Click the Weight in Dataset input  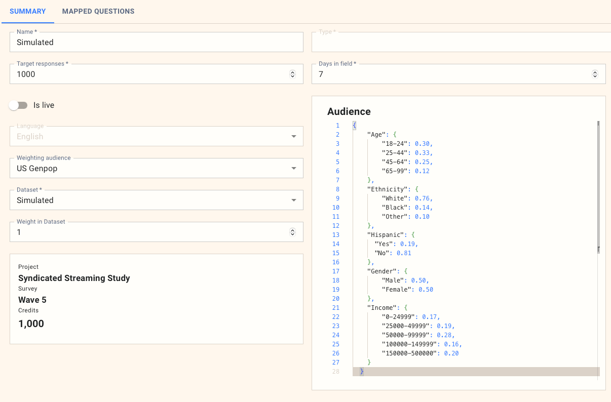[x=147, y=232]
